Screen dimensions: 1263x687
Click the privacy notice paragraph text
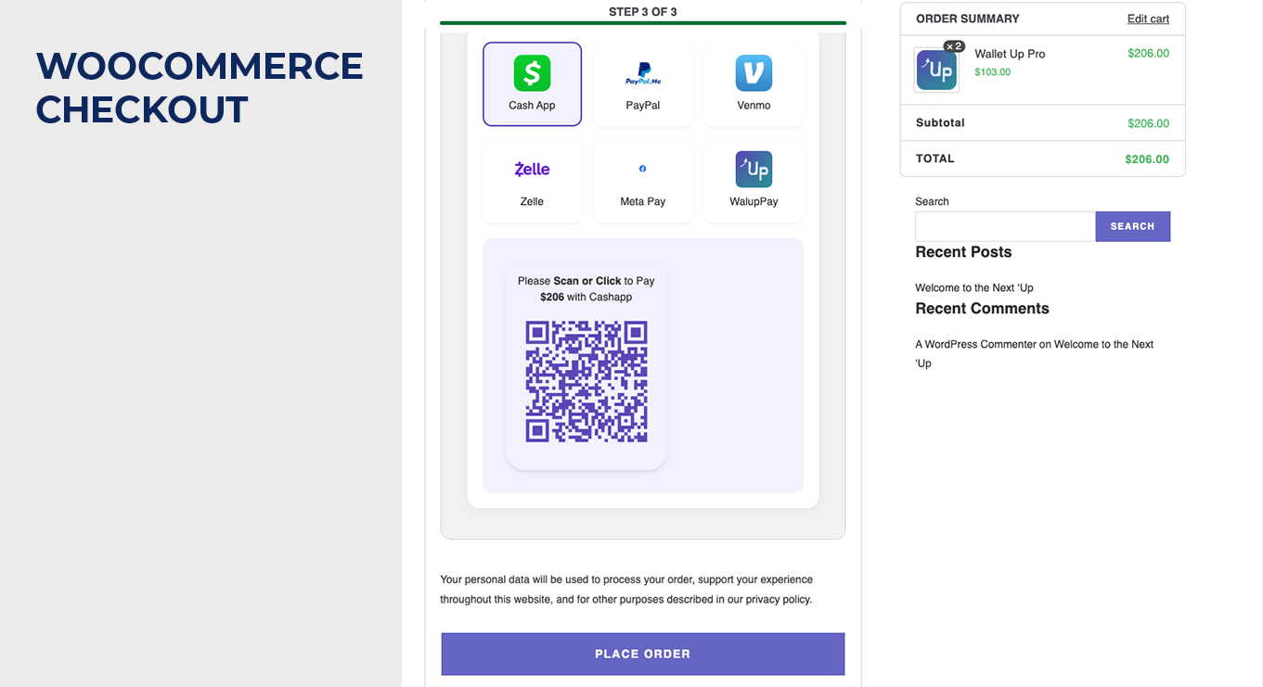(x=626, y=590)
